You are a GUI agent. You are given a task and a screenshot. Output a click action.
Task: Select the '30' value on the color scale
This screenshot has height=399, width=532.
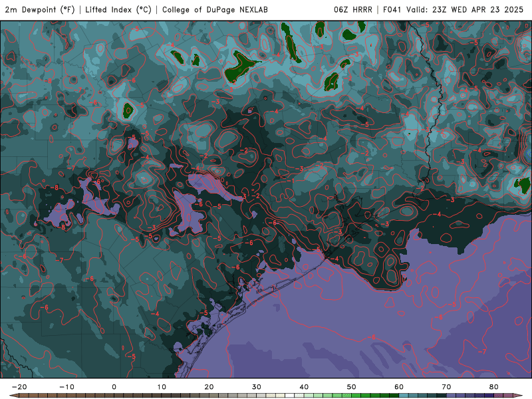(257, 387)
